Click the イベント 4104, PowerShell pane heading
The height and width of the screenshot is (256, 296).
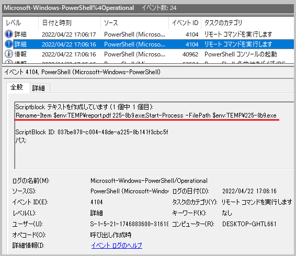click(82, 72)
